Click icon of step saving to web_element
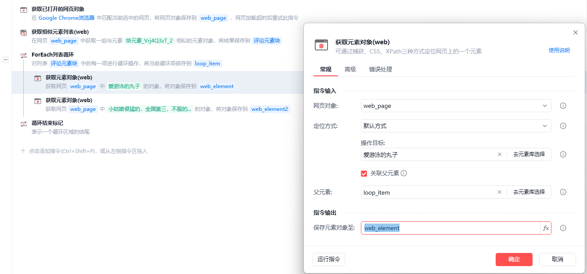Image resolution: width=587 pixels, height=274 pixels. 38,78
